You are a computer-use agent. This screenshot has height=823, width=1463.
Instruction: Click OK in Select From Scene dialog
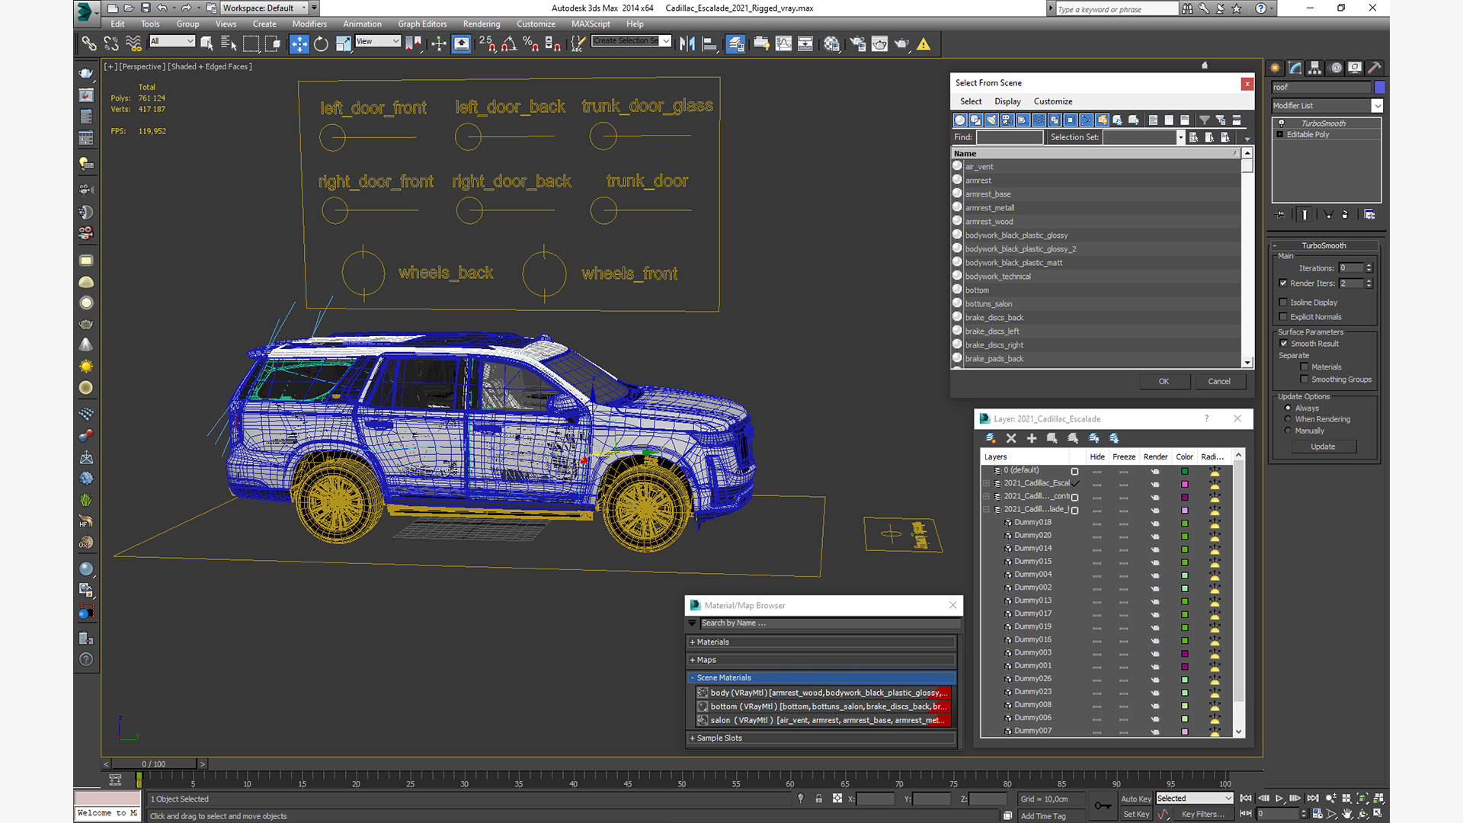[1164, 382]
